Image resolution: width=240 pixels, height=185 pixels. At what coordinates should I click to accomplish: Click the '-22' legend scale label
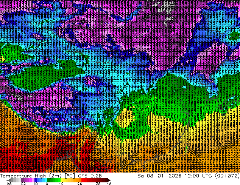22,183
